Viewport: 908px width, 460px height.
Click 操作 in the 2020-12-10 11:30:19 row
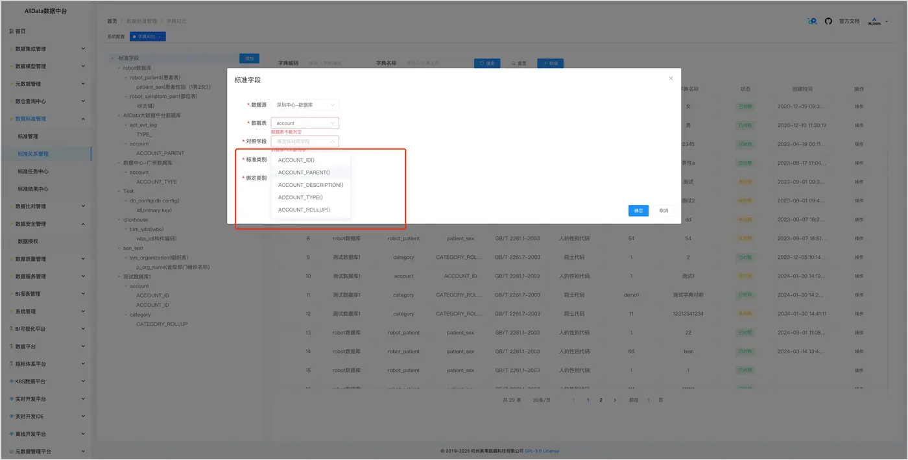tap(859, 125)
